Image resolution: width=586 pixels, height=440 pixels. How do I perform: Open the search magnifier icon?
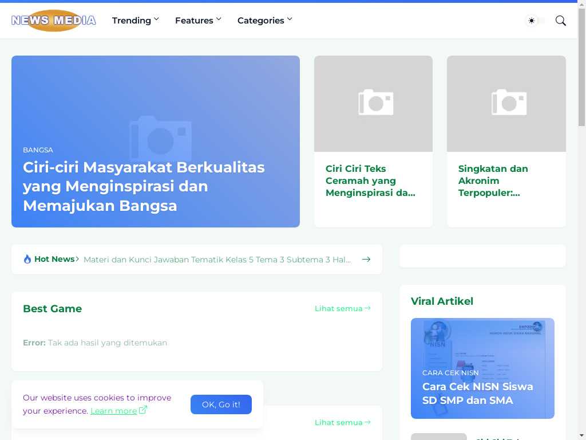[561, 21]
